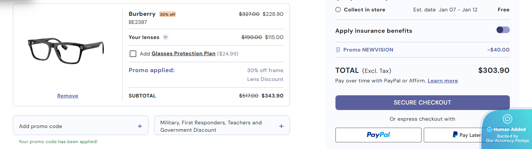
Task: Click plus icon for Military discount
Action: 281,126
